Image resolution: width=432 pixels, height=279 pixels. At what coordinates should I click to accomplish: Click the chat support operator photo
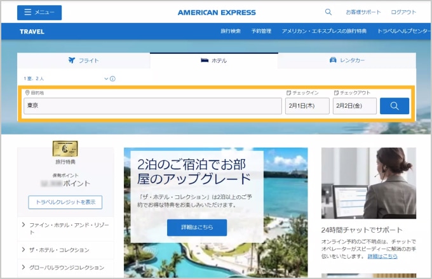368,183
